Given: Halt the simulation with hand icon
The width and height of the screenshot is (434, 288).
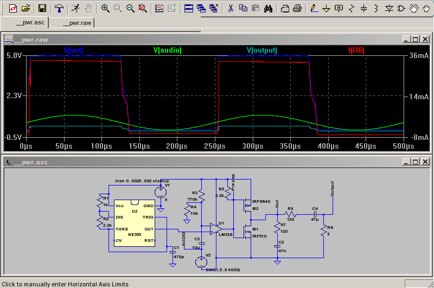Looking at the screenshot, I should [88, 8].
